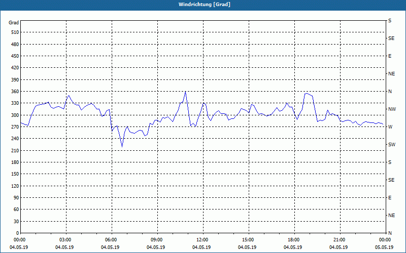This screenshot has width=406, height=253.
Task: Select the 150 y-axis value
Action: pos(15,174)
